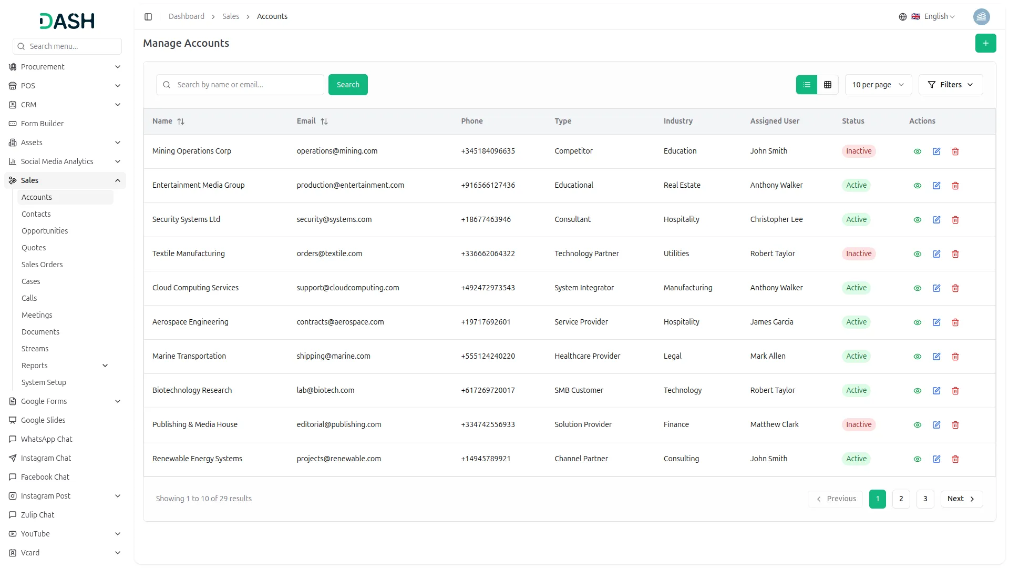1009x568 pixels.
Task: Sort the table by Email column
Action: tap(324, 121)
